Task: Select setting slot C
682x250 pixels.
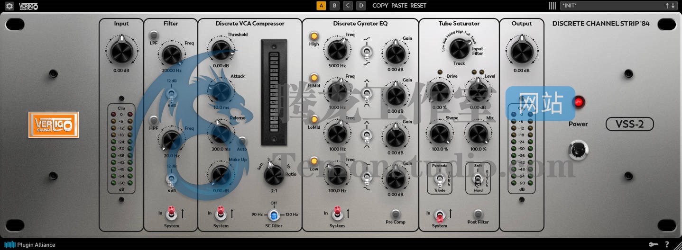Action: 348,6
